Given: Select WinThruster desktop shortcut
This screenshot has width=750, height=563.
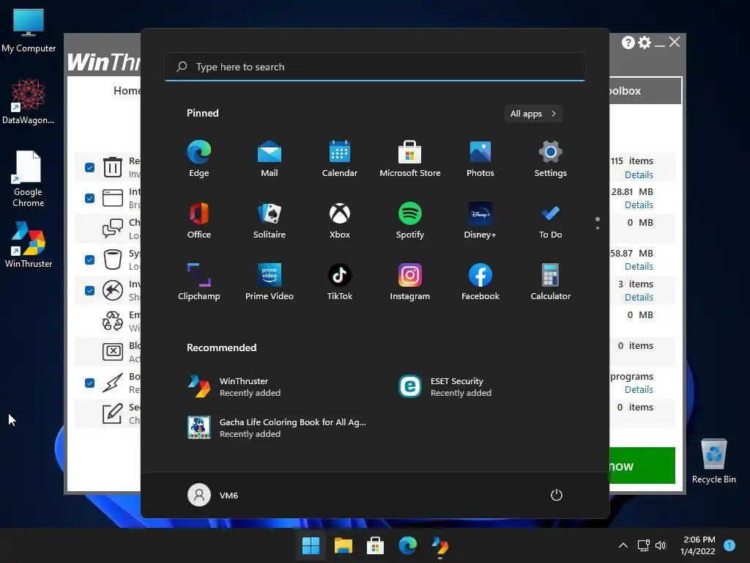Looking at the screenshot, I should pyautogui.click(x=29, y=245).
